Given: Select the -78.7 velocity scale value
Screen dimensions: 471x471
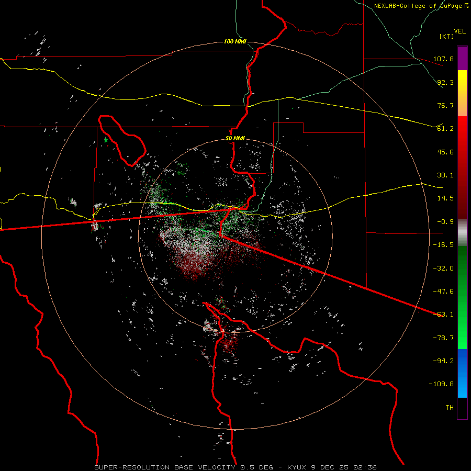Looking at the screenshot, I should point(443,338).
